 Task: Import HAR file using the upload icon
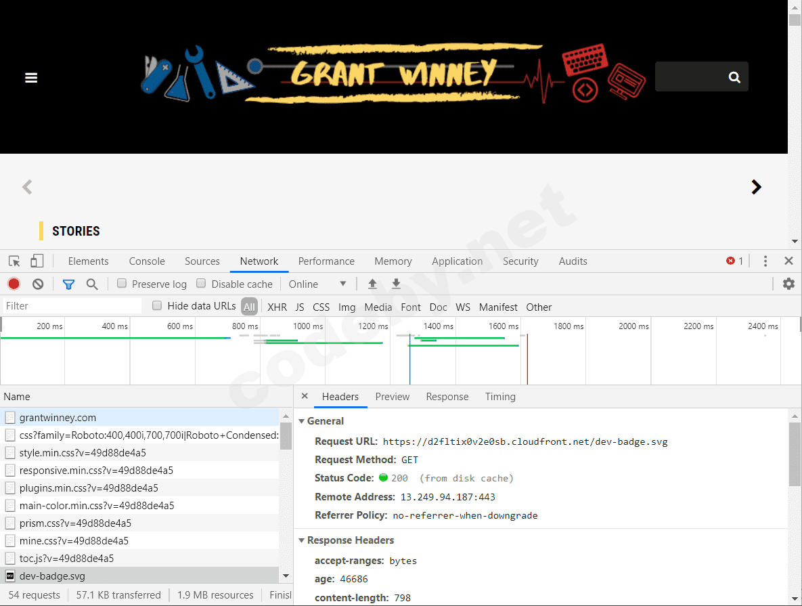[372, 284]
